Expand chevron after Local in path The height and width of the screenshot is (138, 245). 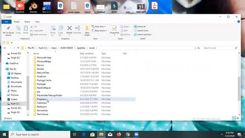pyautogui.click(x=96, y=48)
